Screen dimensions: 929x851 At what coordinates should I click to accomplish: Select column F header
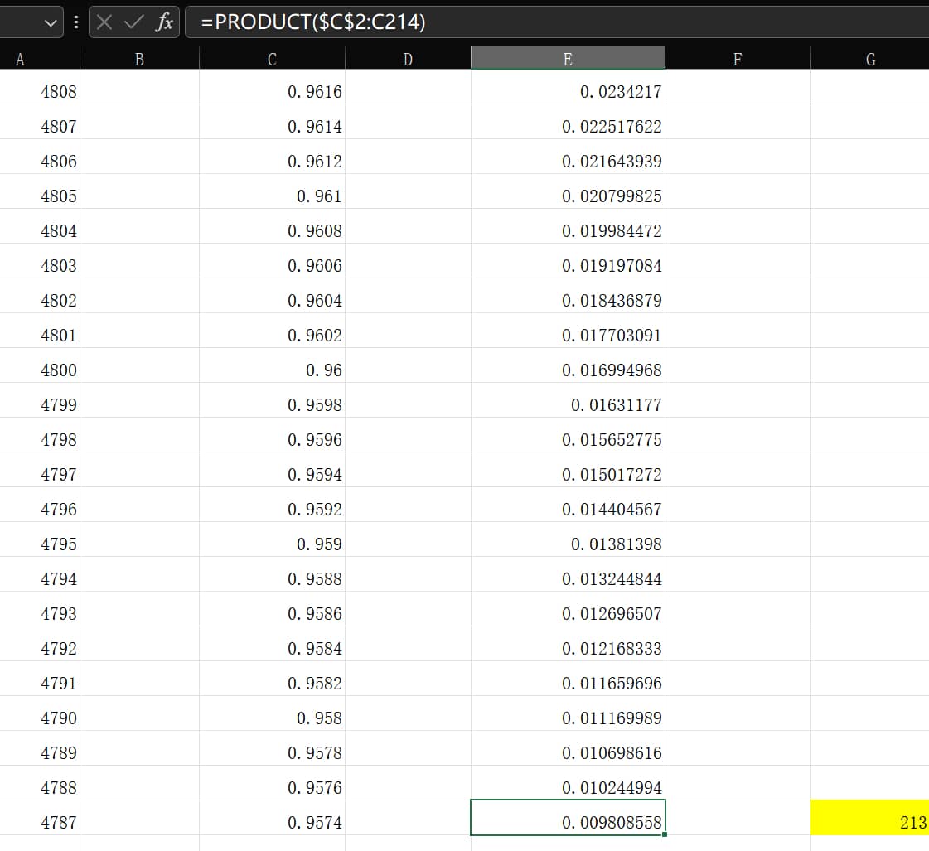(x=738, y=58)
